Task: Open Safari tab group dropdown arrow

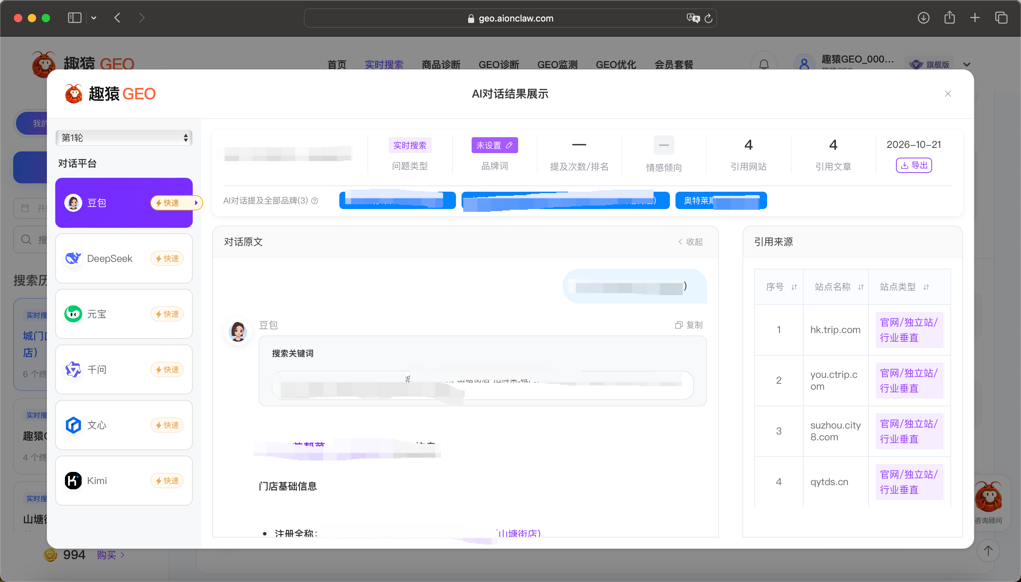Action: tap(94, 18)
